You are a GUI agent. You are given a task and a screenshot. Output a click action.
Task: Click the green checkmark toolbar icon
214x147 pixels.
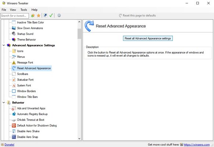51,15
